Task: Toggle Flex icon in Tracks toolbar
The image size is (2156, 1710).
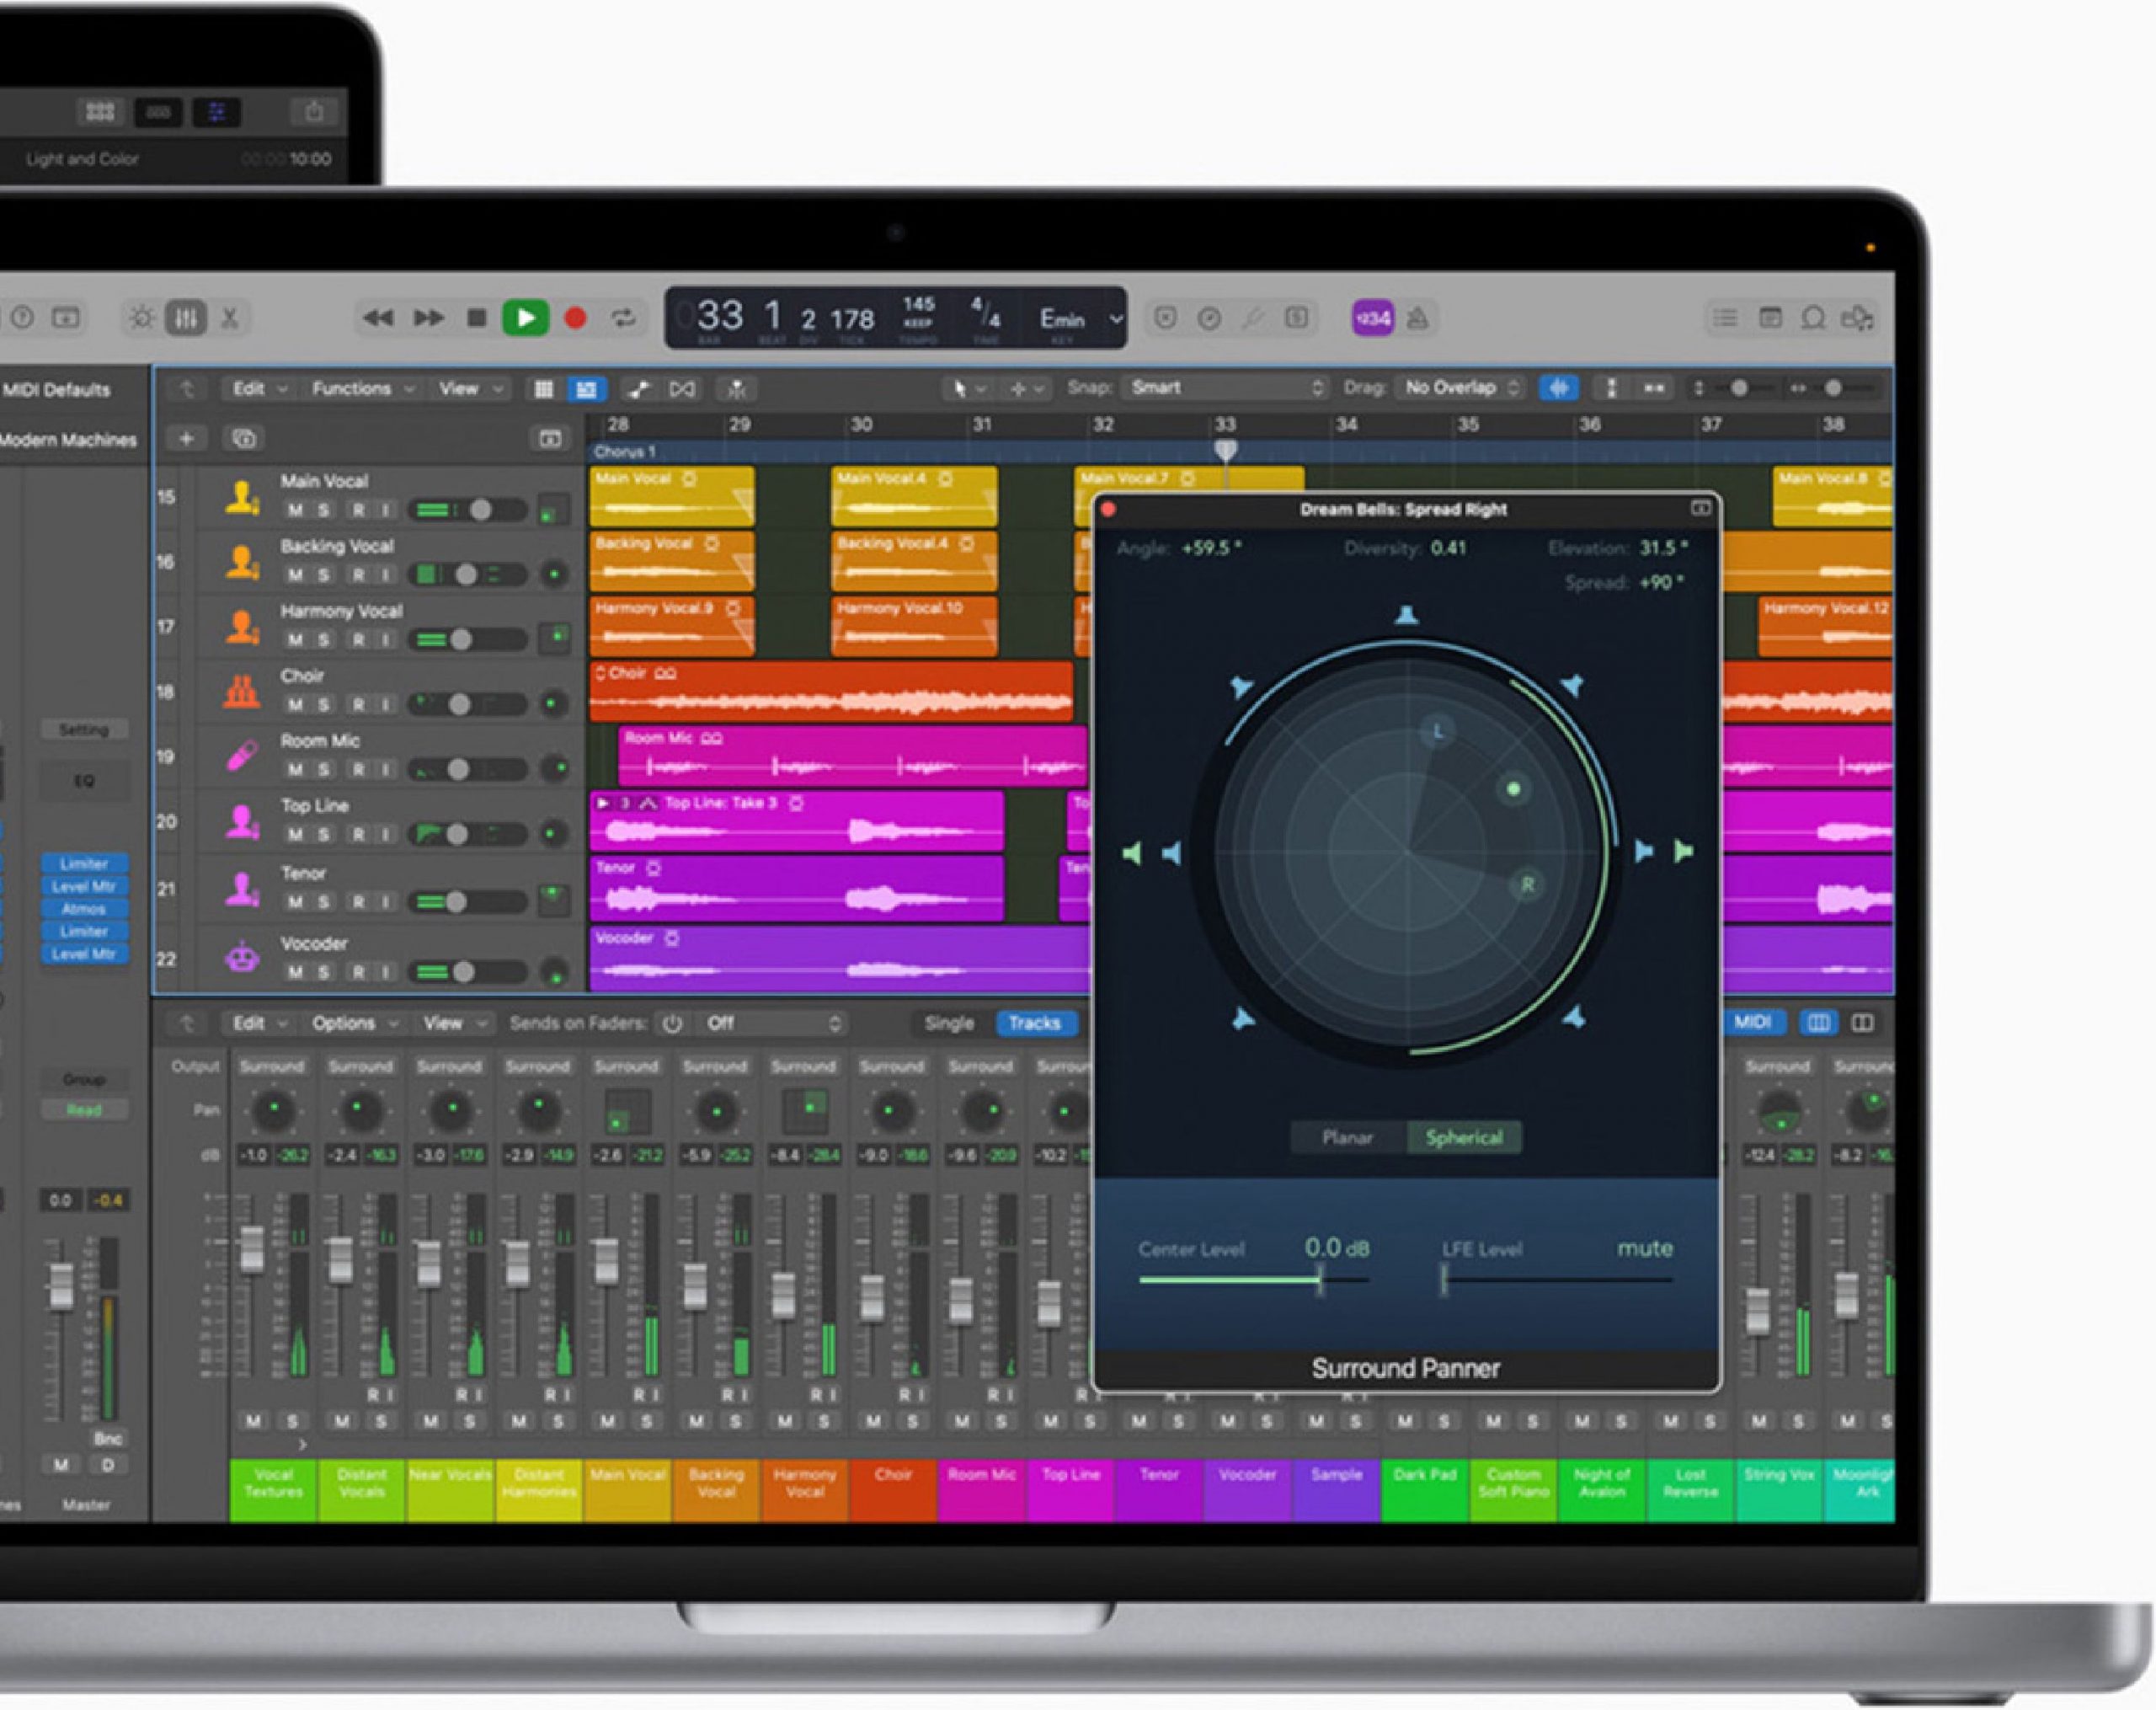Action: click(682, 389)
